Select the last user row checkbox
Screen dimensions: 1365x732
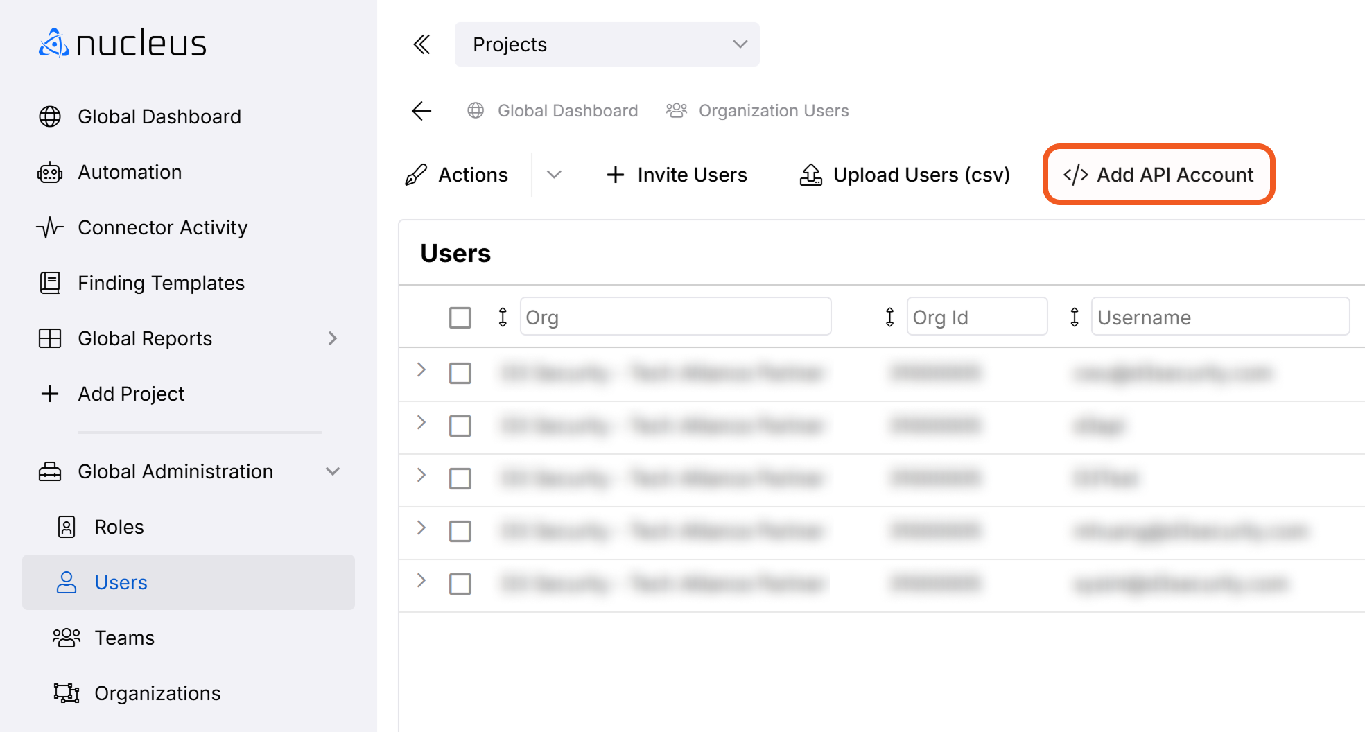coord(460,584)
